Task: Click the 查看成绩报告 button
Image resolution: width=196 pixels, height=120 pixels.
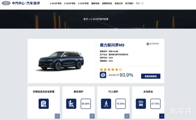Action: (x=151, y=76)
